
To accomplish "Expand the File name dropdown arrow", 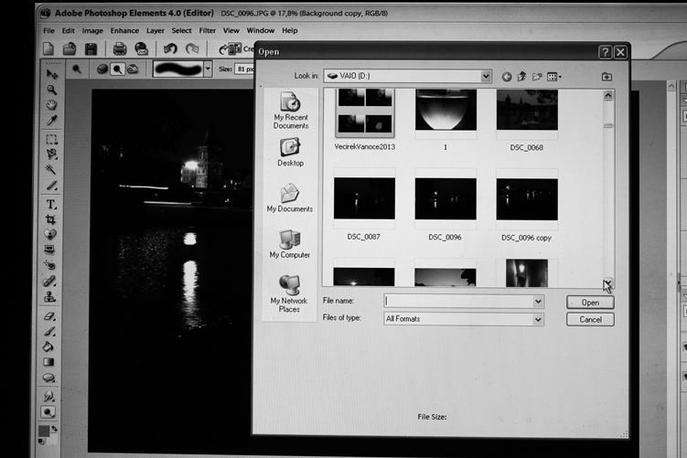I will point(538,302).
